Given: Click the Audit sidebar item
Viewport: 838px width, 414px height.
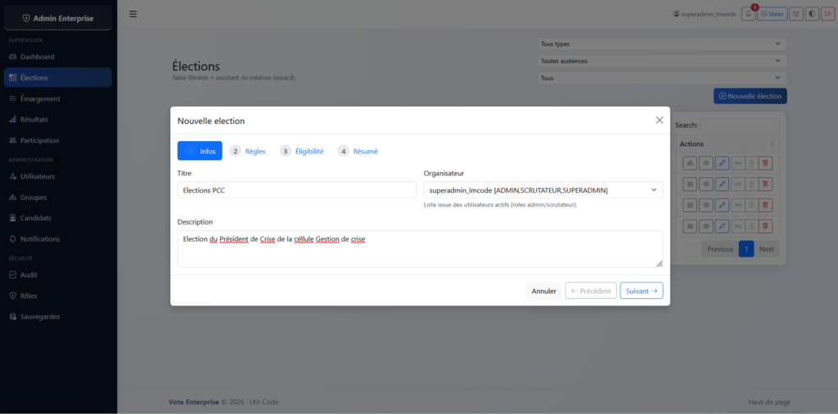Looking at the screenshot, I should 29,275.
